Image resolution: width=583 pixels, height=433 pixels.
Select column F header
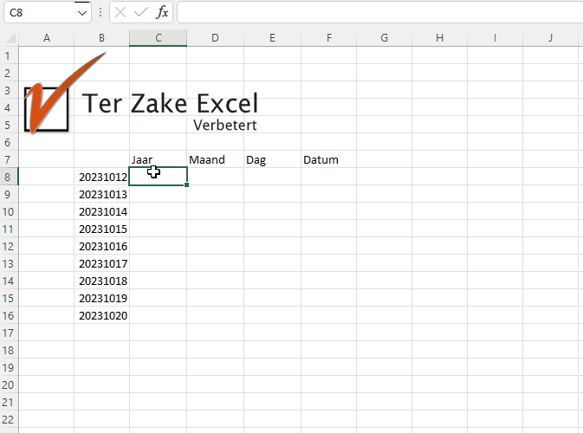coord(328,38)
